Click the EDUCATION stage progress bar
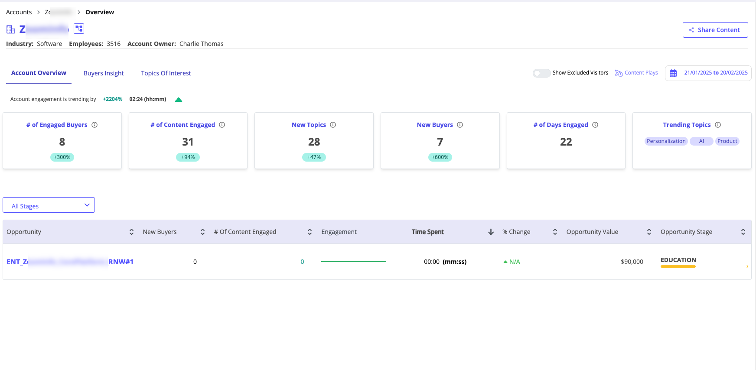756x370 pixels. tap(704, 266)
